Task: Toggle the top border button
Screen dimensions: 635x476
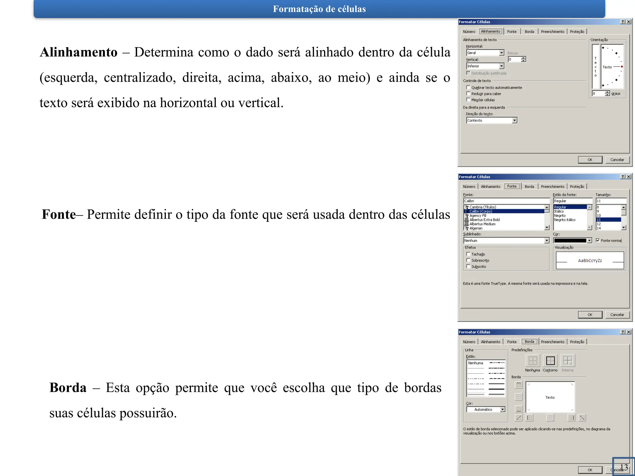Action: point(519,385)
